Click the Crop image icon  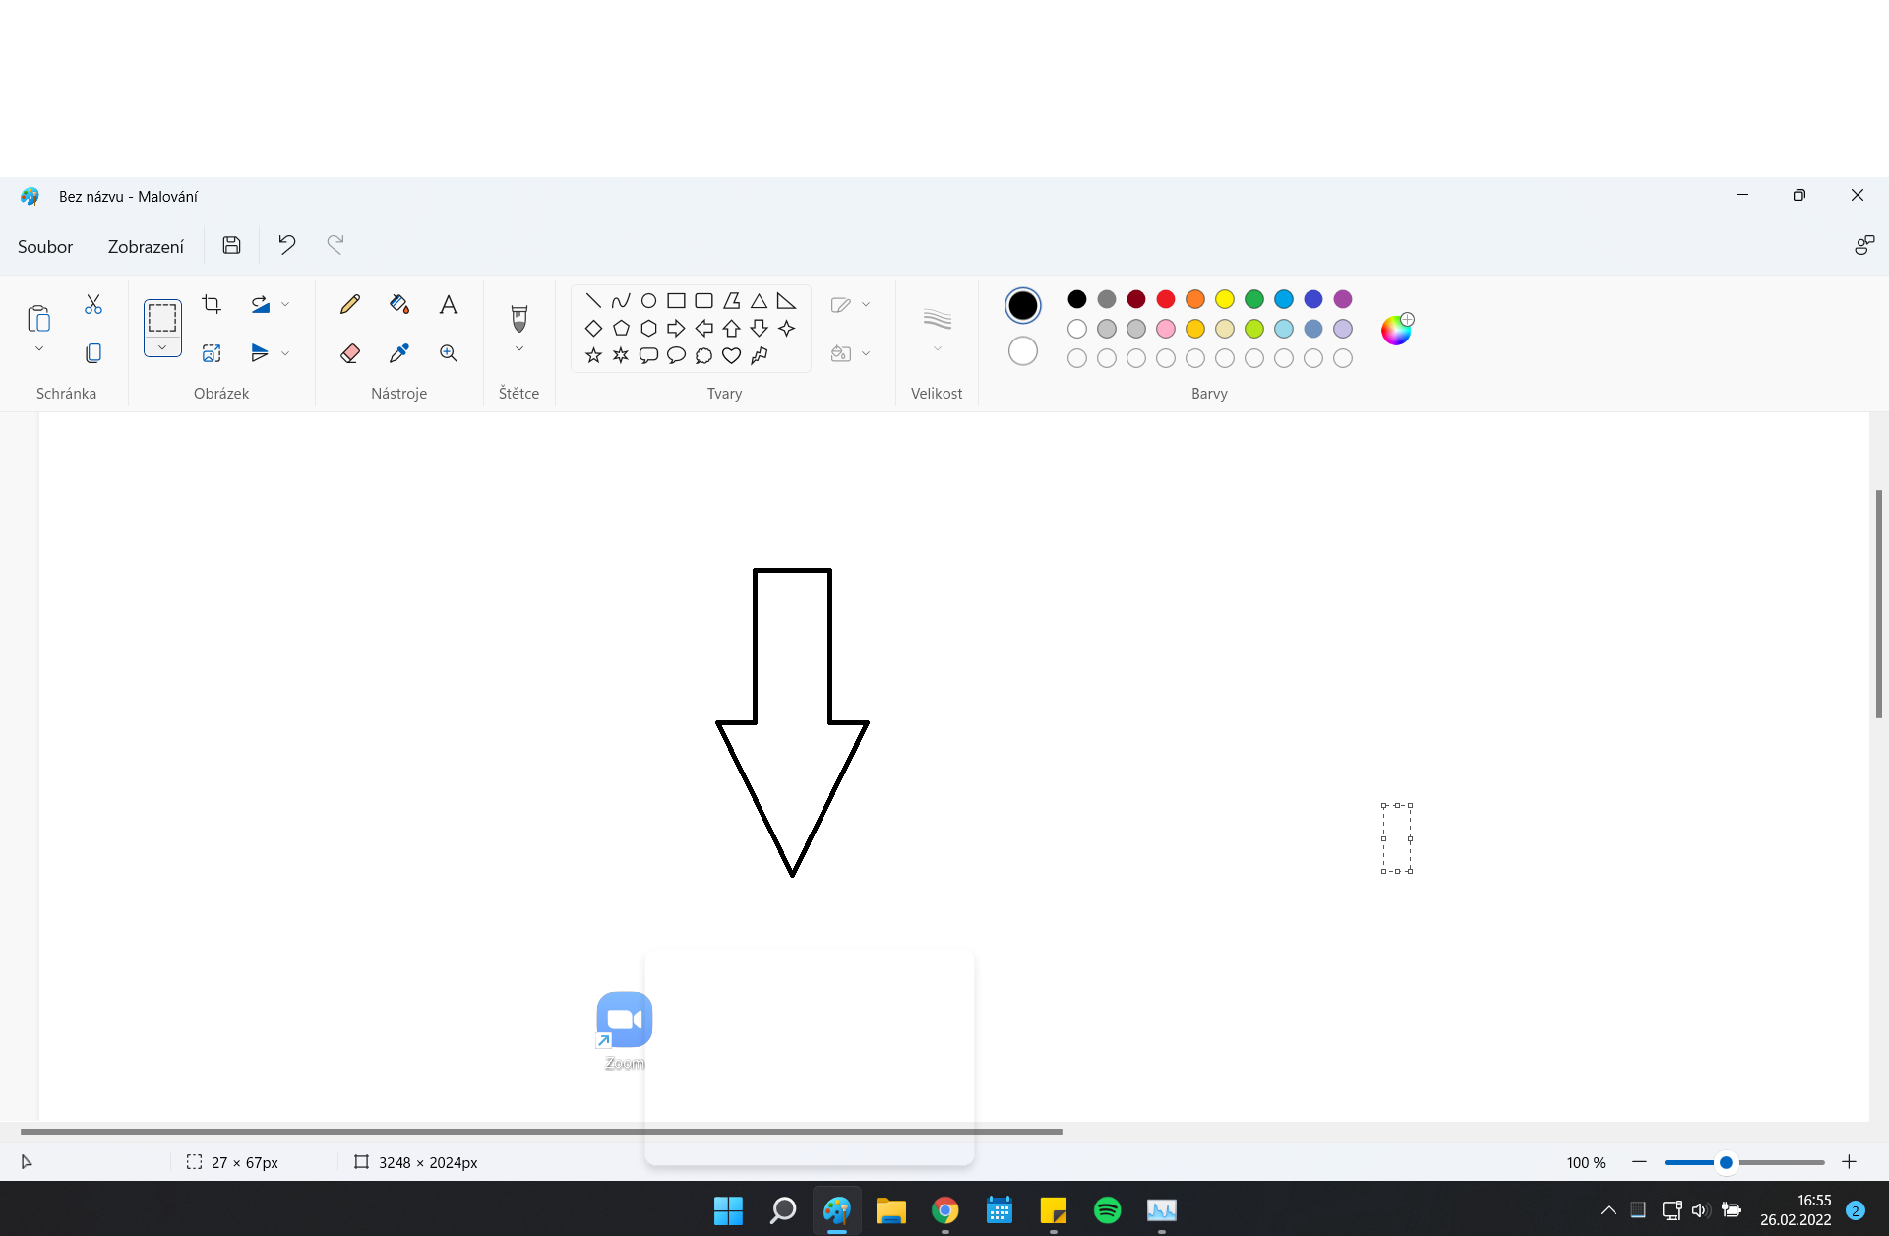pyautogui.click(x=212, y=304)
